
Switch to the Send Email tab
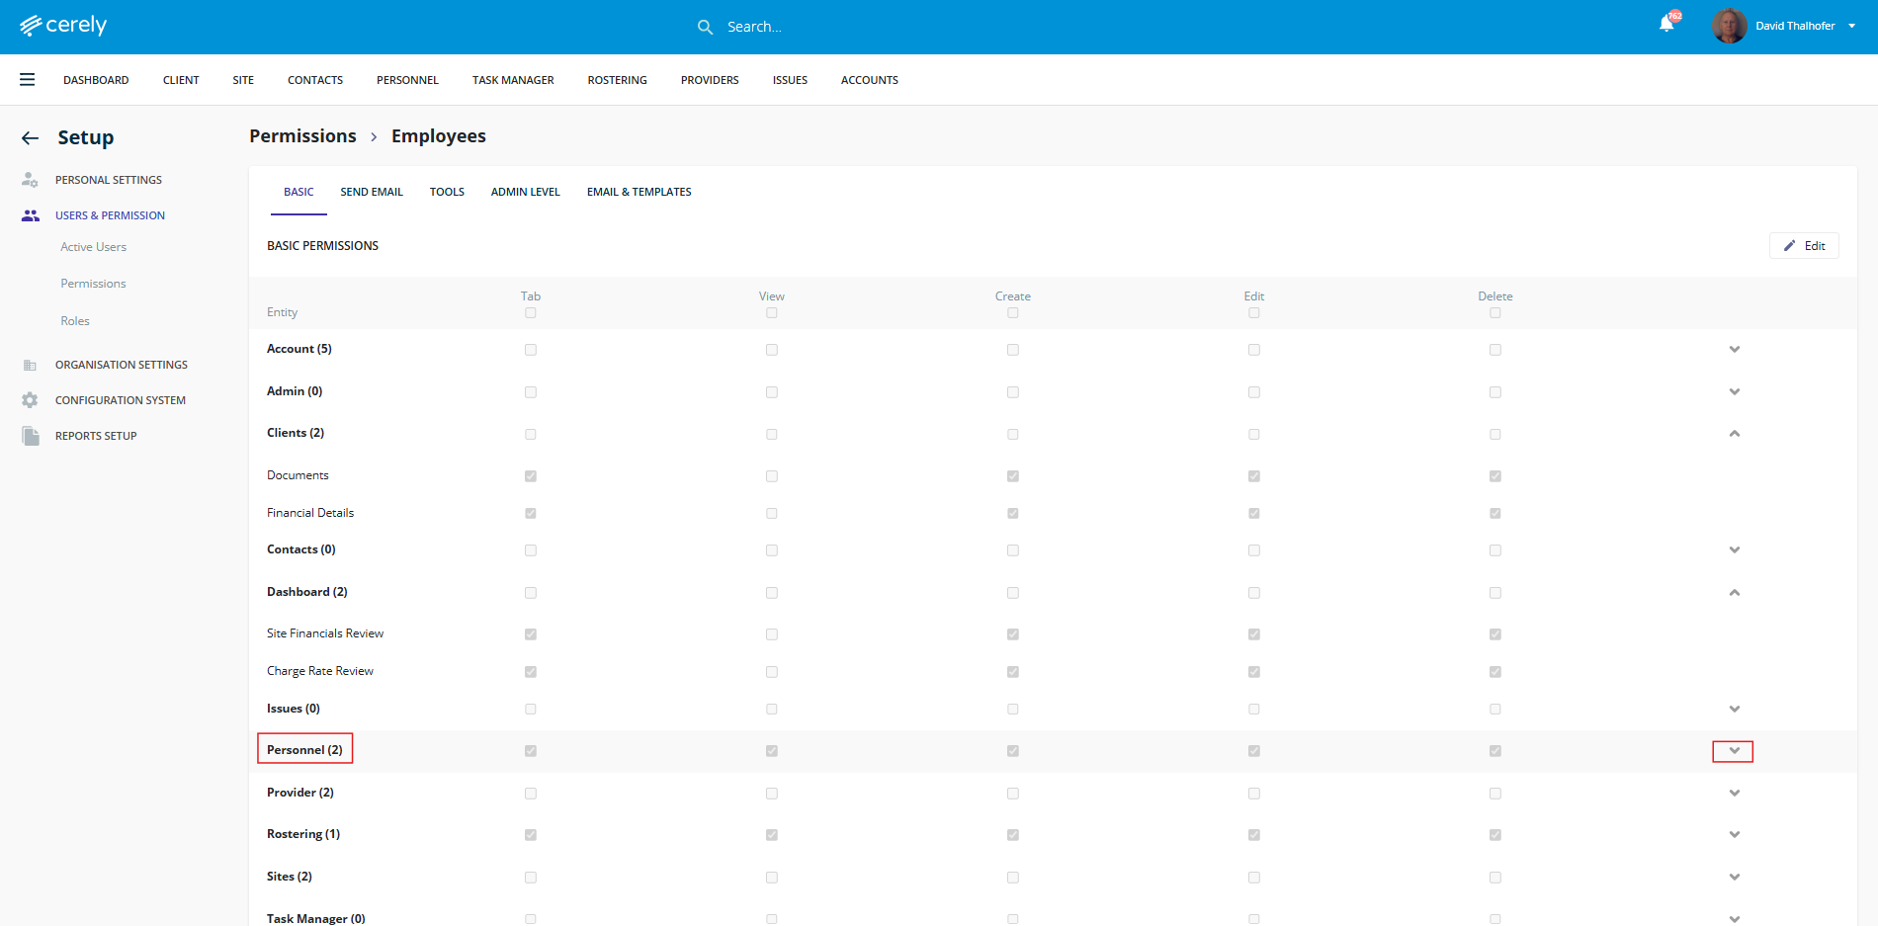(372, 192)
